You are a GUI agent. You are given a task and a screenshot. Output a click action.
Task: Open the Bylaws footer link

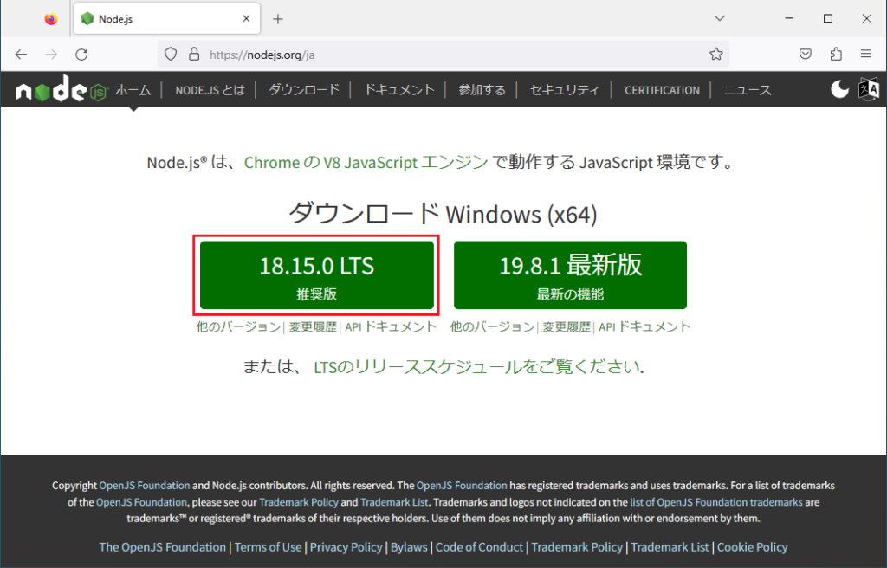[409, 547]
